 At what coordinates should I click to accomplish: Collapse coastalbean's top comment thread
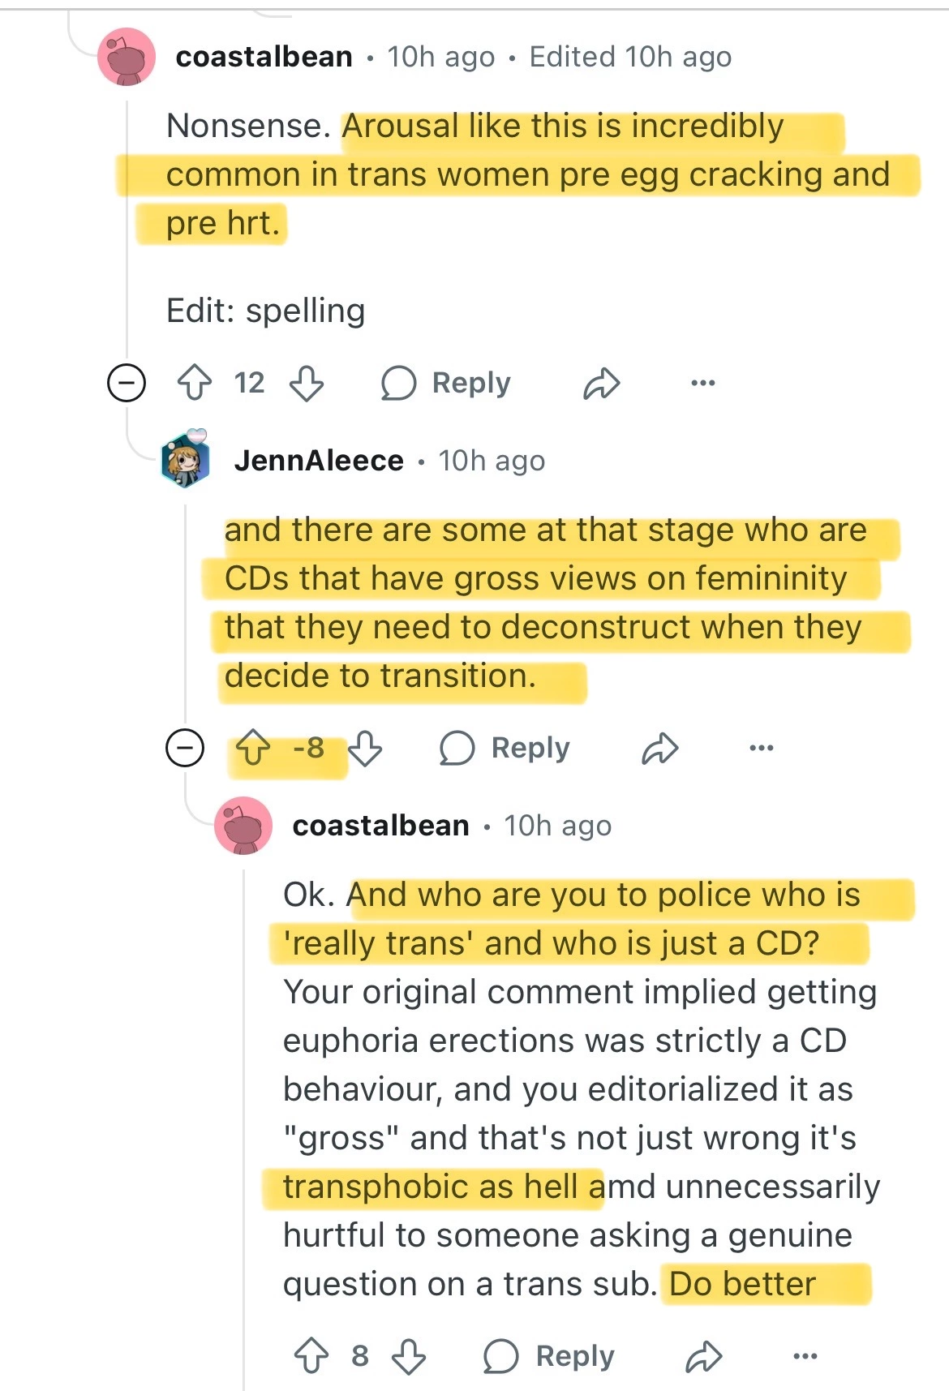(x=127, y=383)
